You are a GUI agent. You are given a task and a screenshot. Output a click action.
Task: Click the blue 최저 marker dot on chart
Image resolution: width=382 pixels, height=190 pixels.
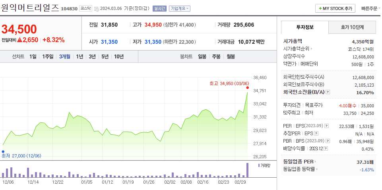point(3,151)
